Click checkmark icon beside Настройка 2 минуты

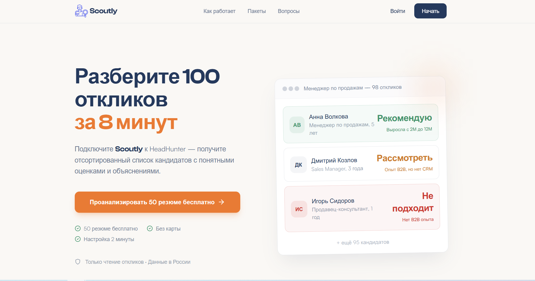[x=78, y=239]
